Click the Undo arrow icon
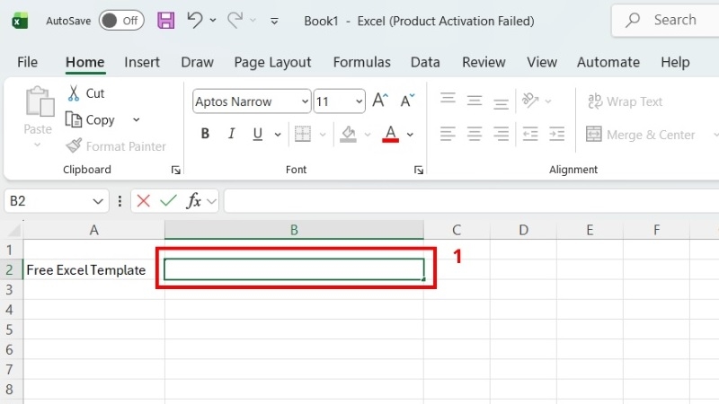 pyautogui.click(x=195, y=20)
